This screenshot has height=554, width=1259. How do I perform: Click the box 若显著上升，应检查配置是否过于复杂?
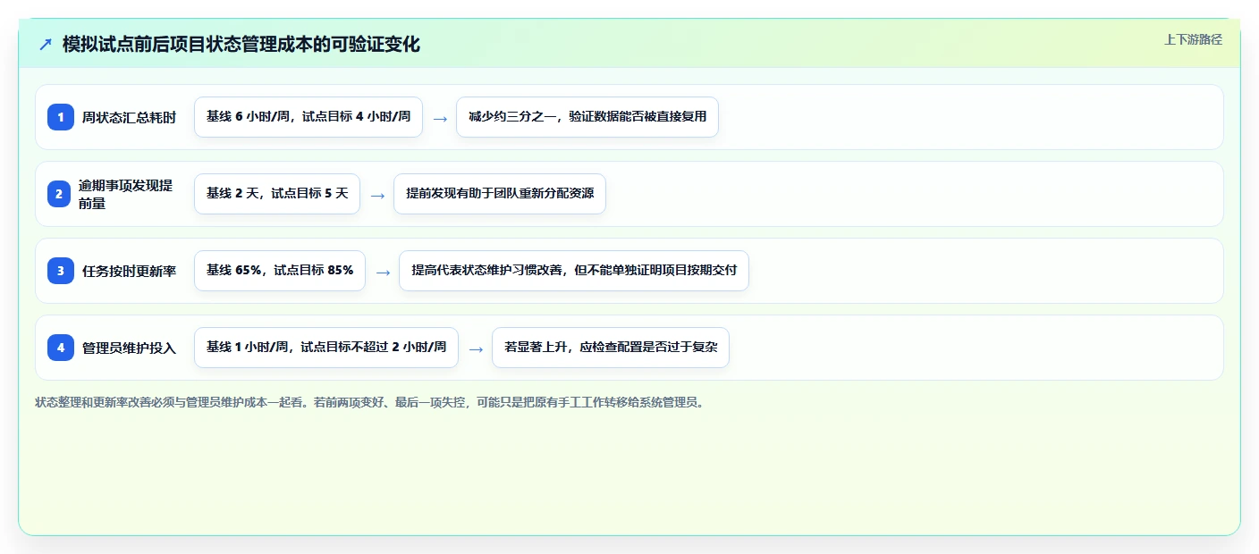click(x=611, y=348)
